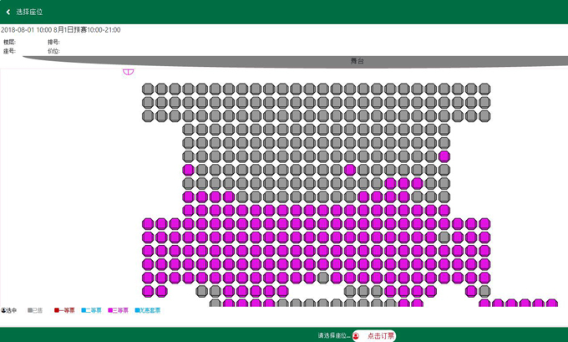Toggle the gray seat among right-side magenta seats

[x=444, y=237]
